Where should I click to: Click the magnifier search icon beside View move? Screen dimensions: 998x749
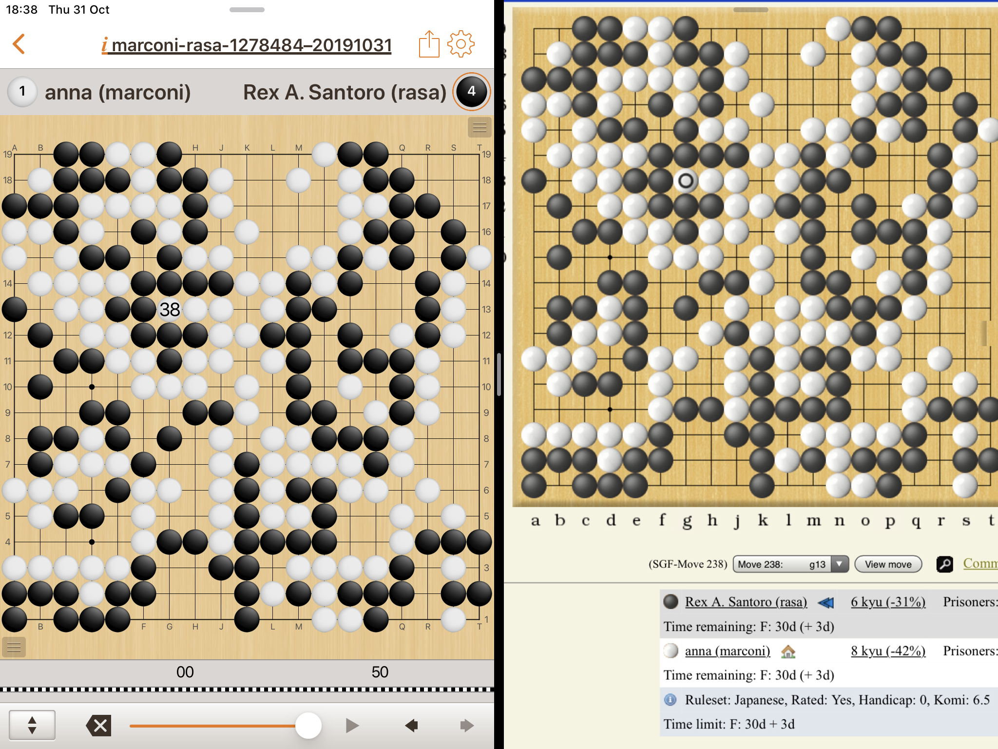click(x=944, y=564)
